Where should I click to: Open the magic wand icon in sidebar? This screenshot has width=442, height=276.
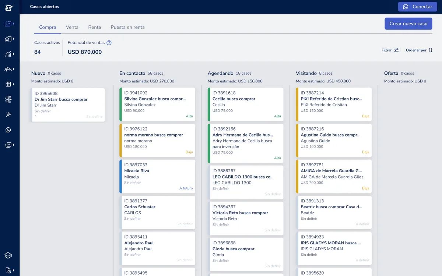[8, 115]
